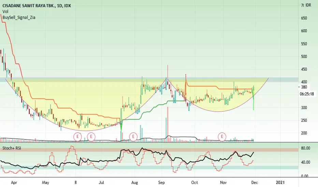Click the 2021 label on time axis

[280, 183]
